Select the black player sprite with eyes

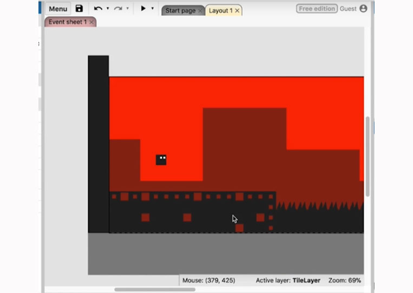(161, 160)
